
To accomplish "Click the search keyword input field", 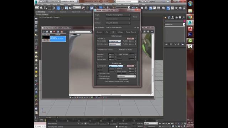I will 127,1.
